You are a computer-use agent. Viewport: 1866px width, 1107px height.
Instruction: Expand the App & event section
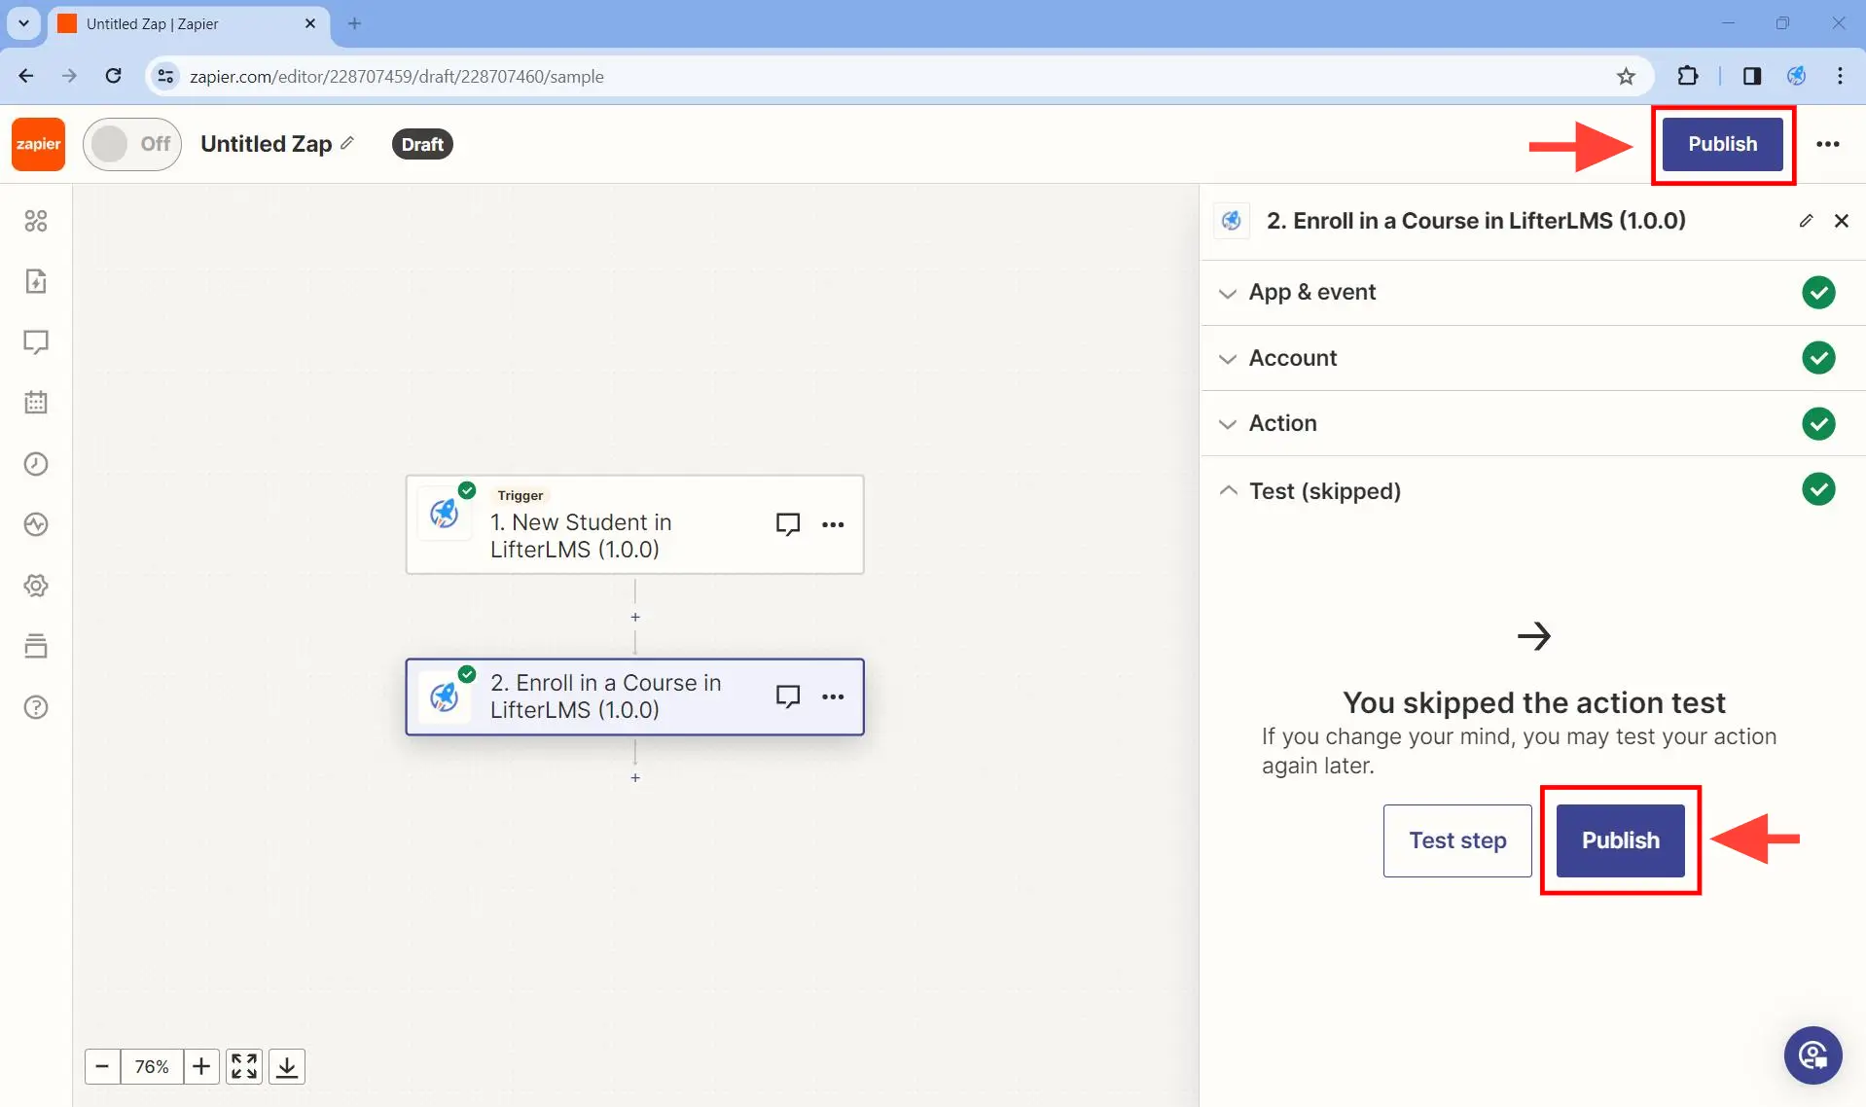(1532, 292)
